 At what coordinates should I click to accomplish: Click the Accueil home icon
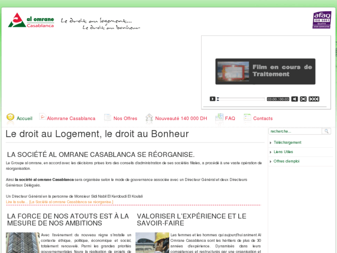pos(10,117)
